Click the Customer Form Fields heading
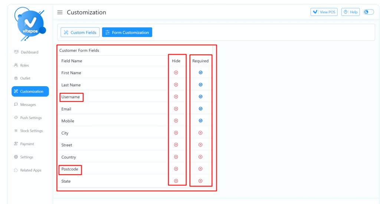The height and width of the screenshot is (204, 380). pos(79,51)
